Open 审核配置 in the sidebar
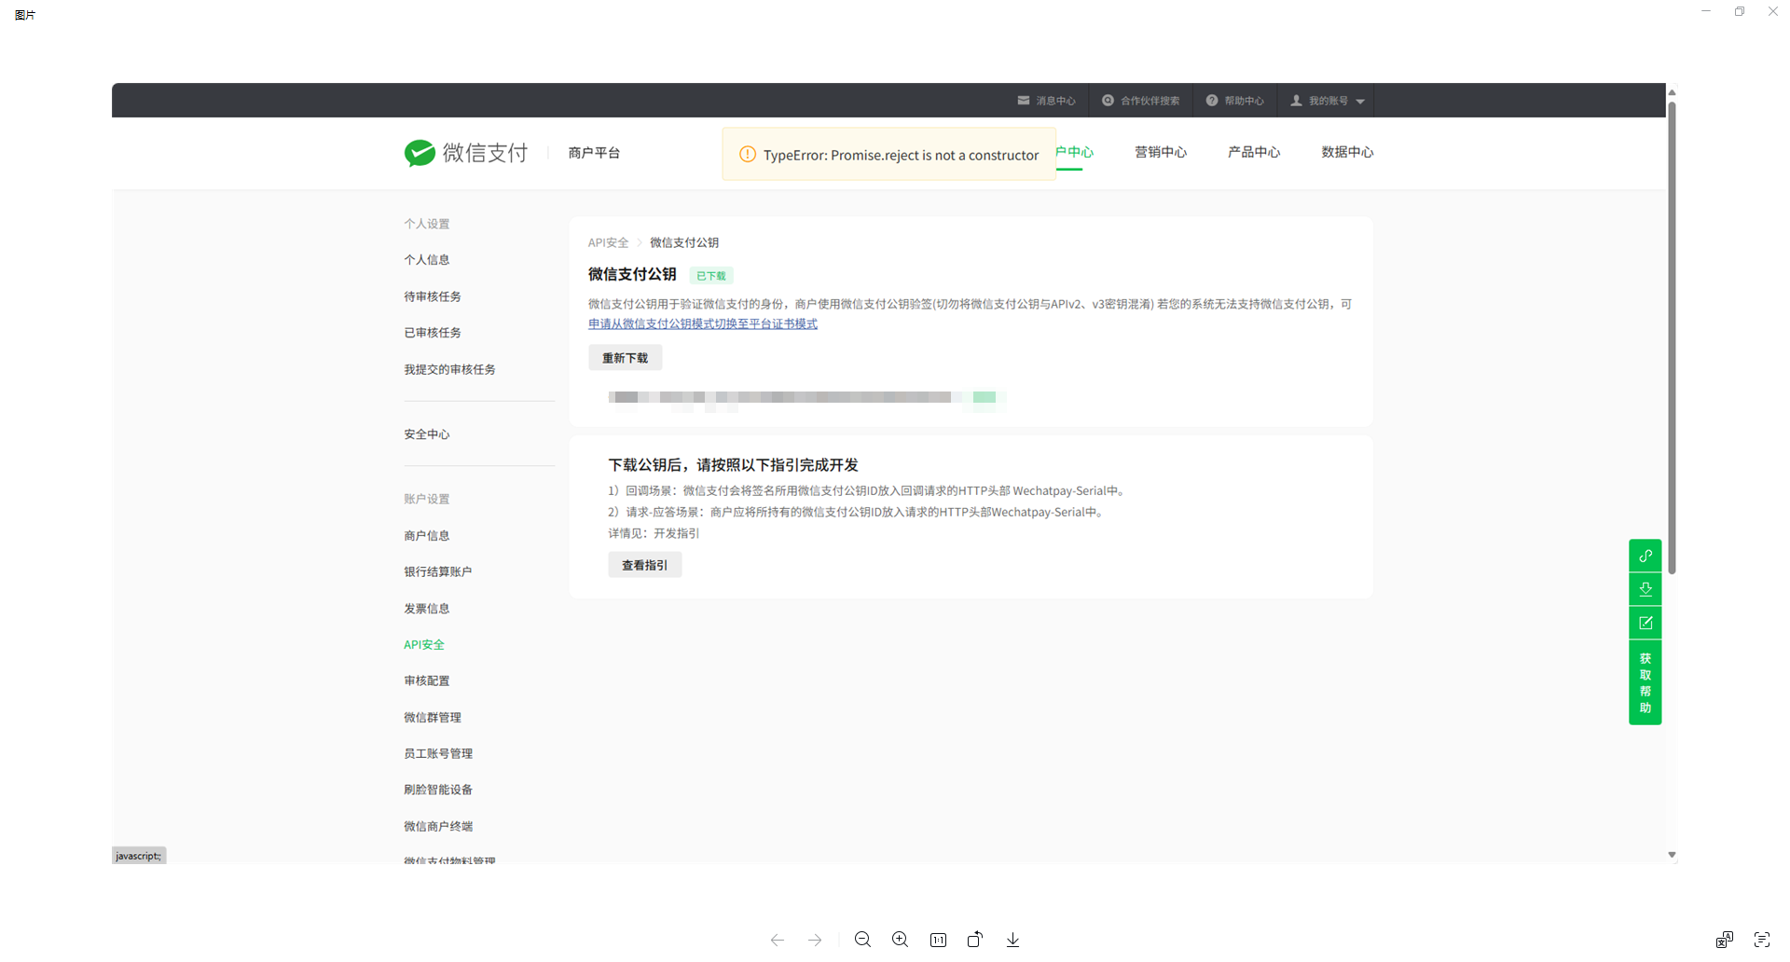The height and width of the screenshot is (962, 1790). [x=427, y=681]
